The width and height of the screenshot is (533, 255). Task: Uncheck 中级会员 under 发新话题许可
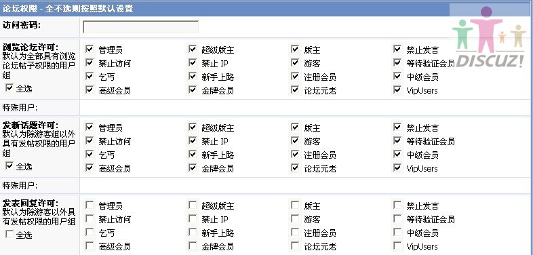click(397, 155)
